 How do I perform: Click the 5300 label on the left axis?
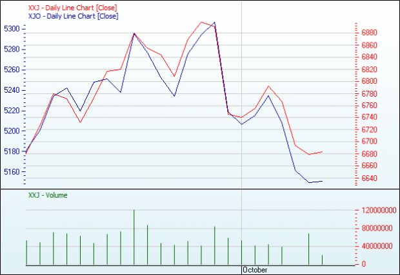click(12, 29)
